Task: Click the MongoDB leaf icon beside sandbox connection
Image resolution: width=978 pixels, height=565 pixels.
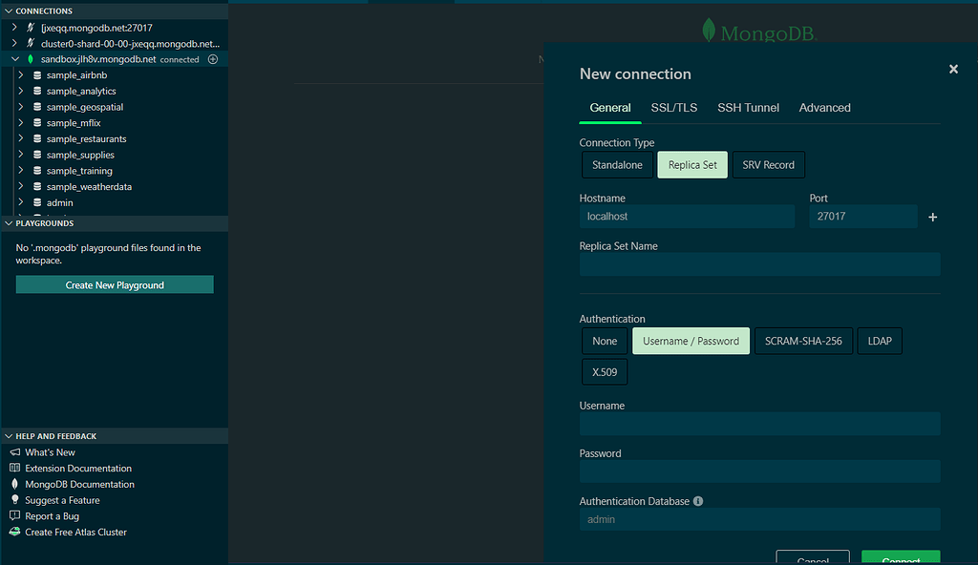Action: click(32, 58)
